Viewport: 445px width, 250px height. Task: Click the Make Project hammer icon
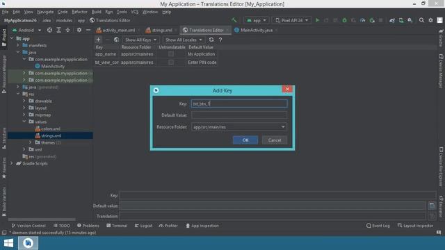234,20
